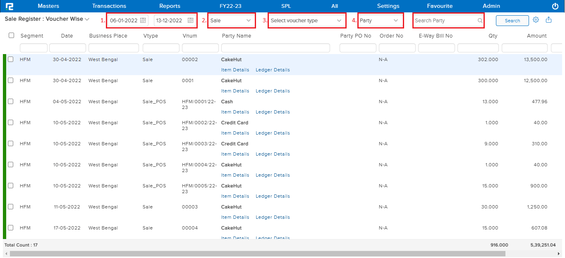
Task: Click the All menu item
Action: 335,6
